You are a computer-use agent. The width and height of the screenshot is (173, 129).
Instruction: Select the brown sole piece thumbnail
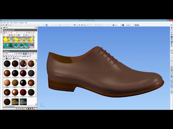[x=32, y=46]
